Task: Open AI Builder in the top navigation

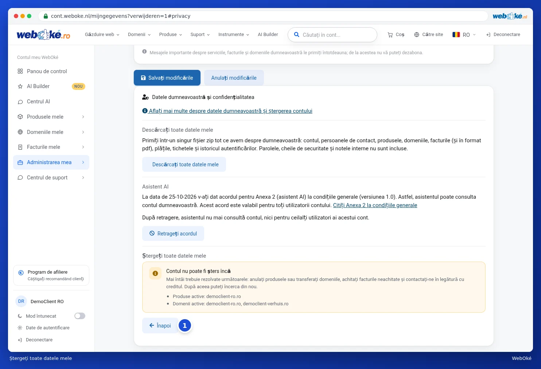Action: 268,35
